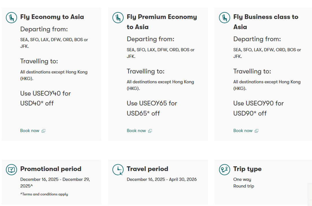
Task: Open Book now link in Premium Economy card
Action: coord(136,131)
